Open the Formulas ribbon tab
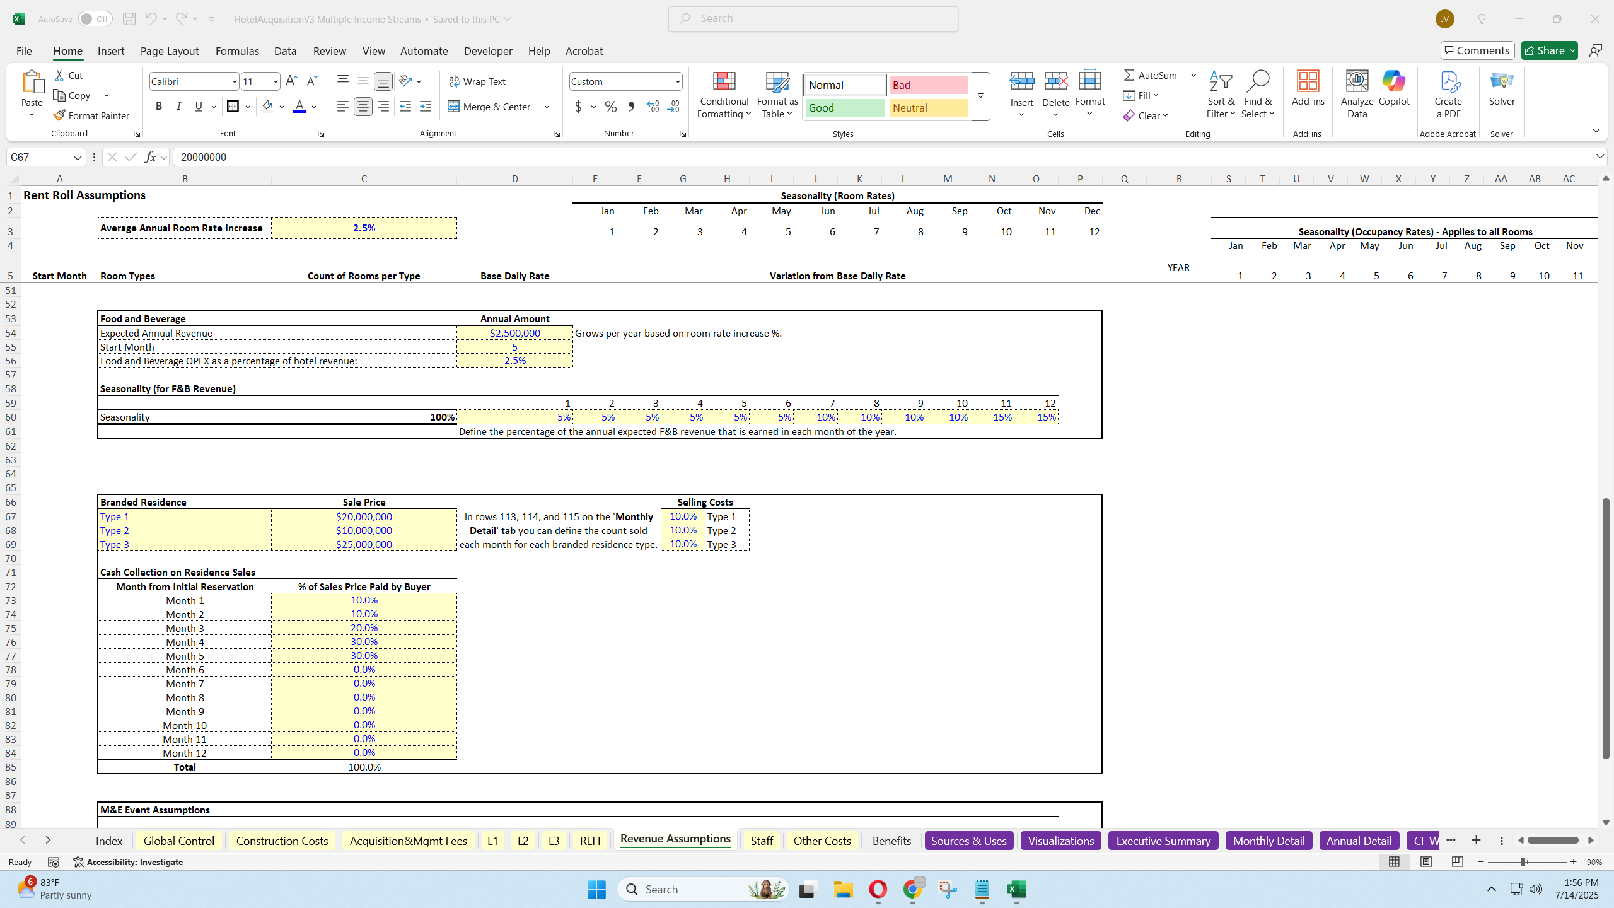 pos(237,50)
